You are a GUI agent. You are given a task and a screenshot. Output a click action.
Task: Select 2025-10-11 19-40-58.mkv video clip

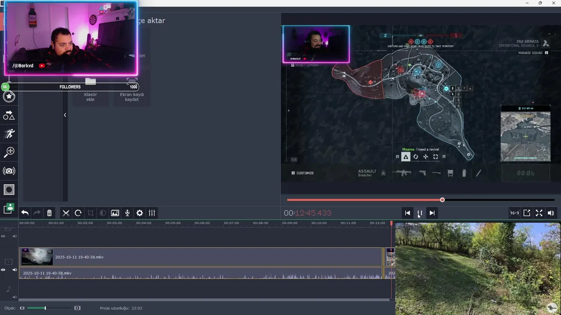point(201,257)
